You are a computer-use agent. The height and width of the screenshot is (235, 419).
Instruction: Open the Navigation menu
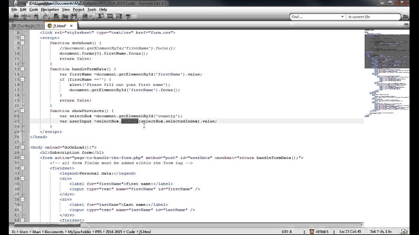pyautogui.click(x=50, y=9)
